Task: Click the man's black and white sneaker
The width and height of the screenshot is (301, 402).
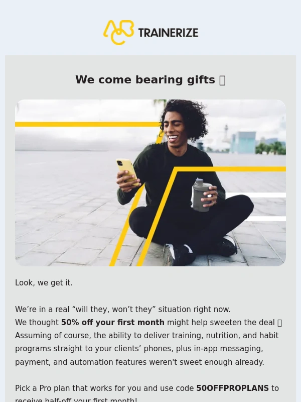Action: (x=179, y=254)
